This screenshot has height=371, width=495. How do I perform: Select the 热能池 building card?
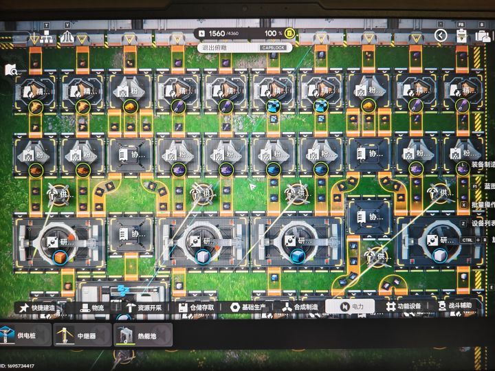(x=143, y=335)
